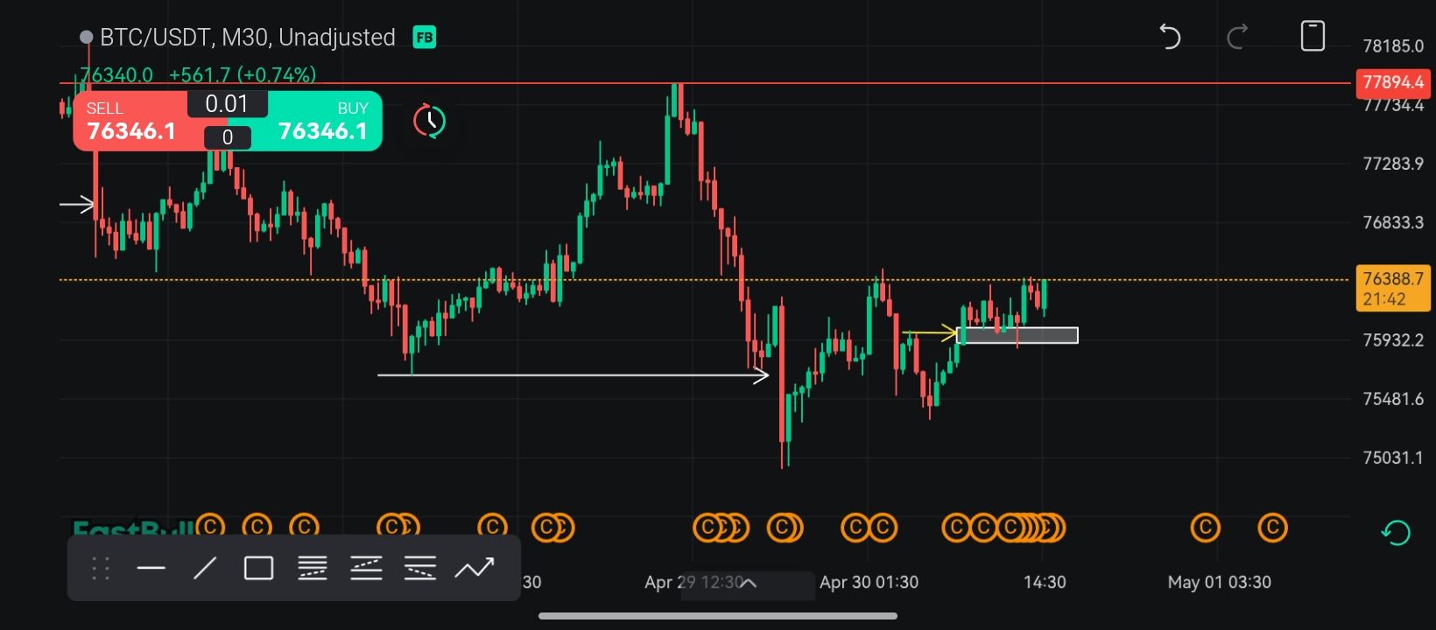Choose the zigzag arrow trend tool
The image size is (1436, 630).
[474, 569]
